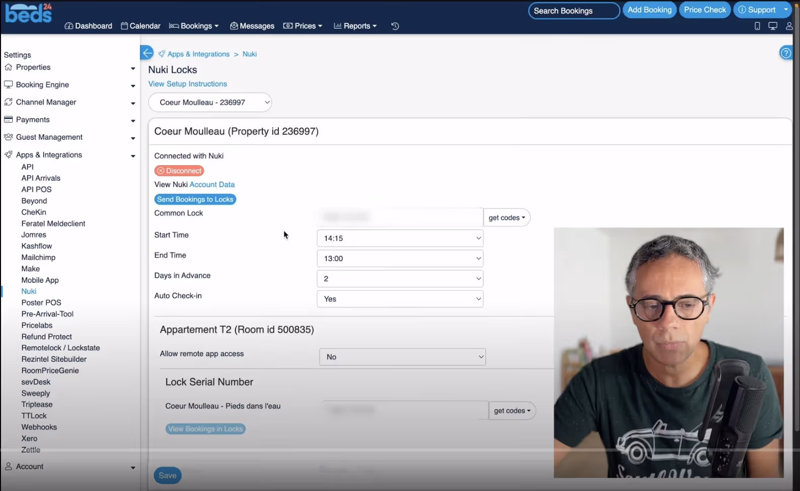The width and height of the screenshot is (800, 491).
Task: Open the API sidebar item
Action: coord(27,167)
